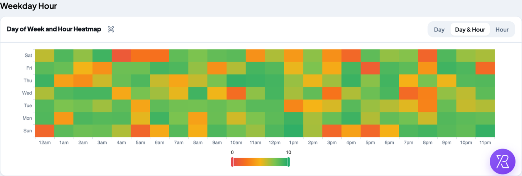Select the Tue 1pm orange cell
Image resolution: width=522 pixels, height=176 pixels.
[294, 106]
